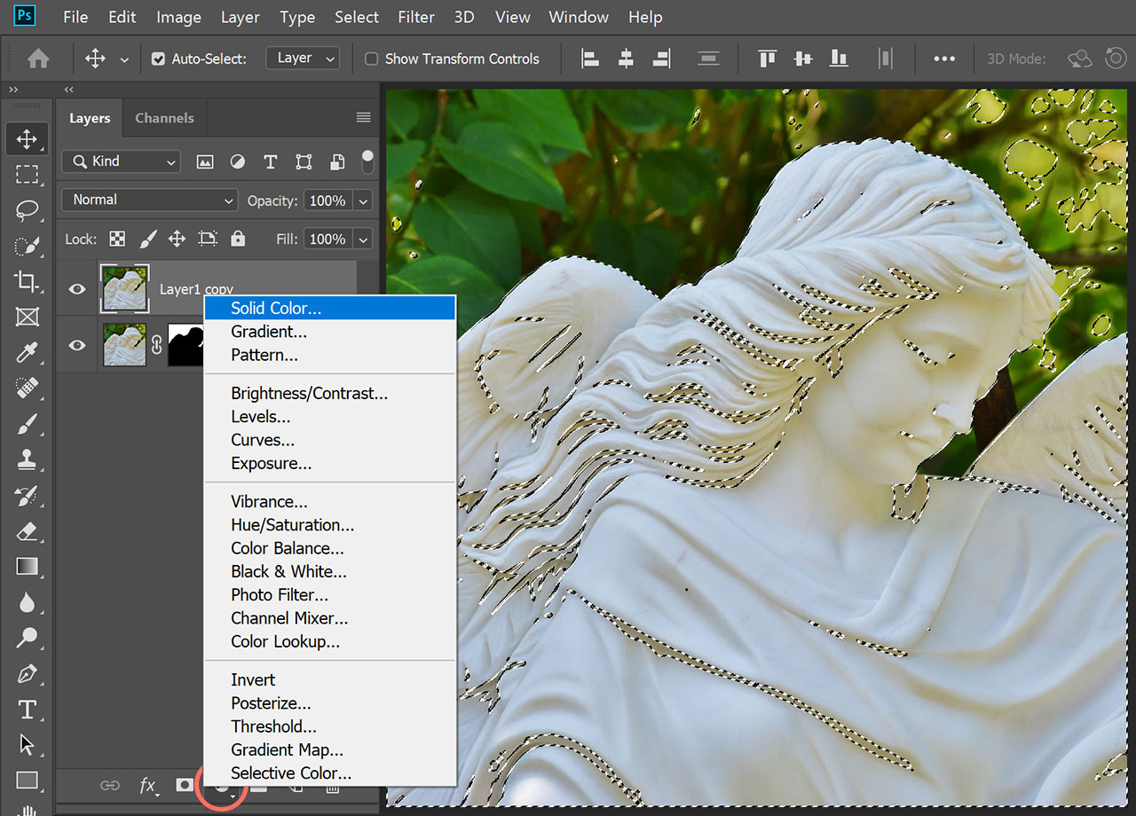Open the three-dots more align options
1136x816 pixels.
coord(944,59)
